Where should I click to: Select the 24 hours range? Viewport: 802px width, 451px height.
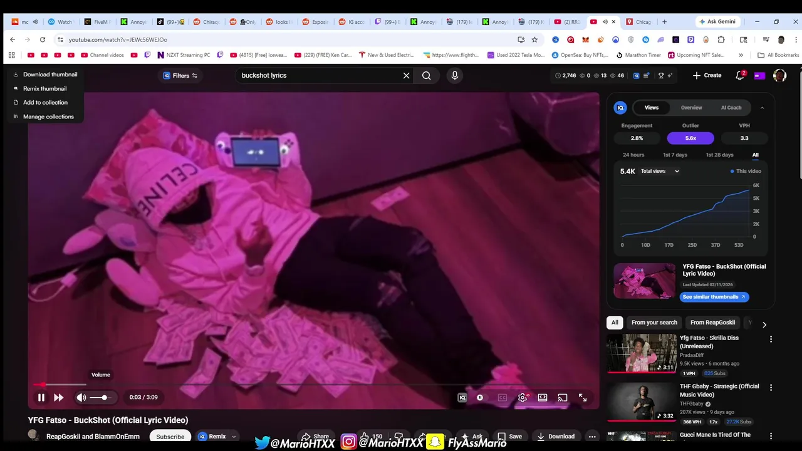(x=633, y=155)
